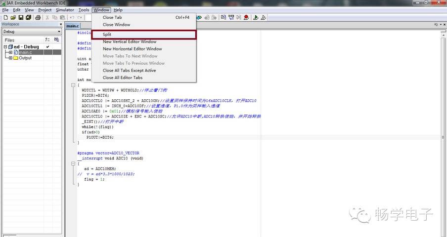This screenshot has height=237, width=447.
Task: Click the Debug without Downloading icon
Action: click(264, 17)
